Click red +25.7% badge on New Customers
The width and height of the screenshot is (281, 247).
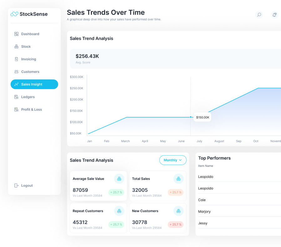coord(176,225)
